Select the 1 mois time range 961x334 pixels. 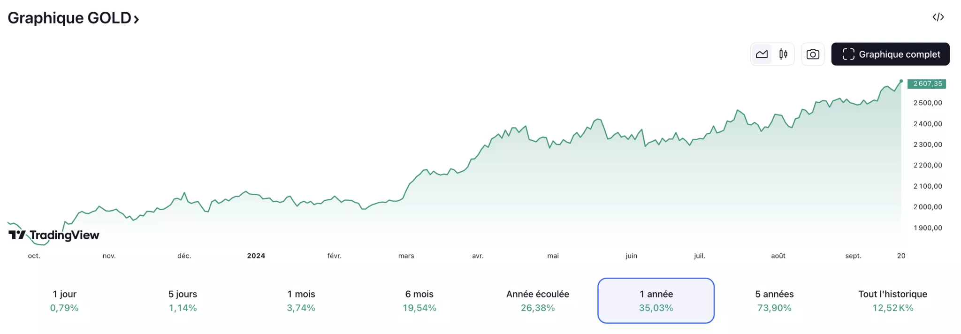coord(301,301)
